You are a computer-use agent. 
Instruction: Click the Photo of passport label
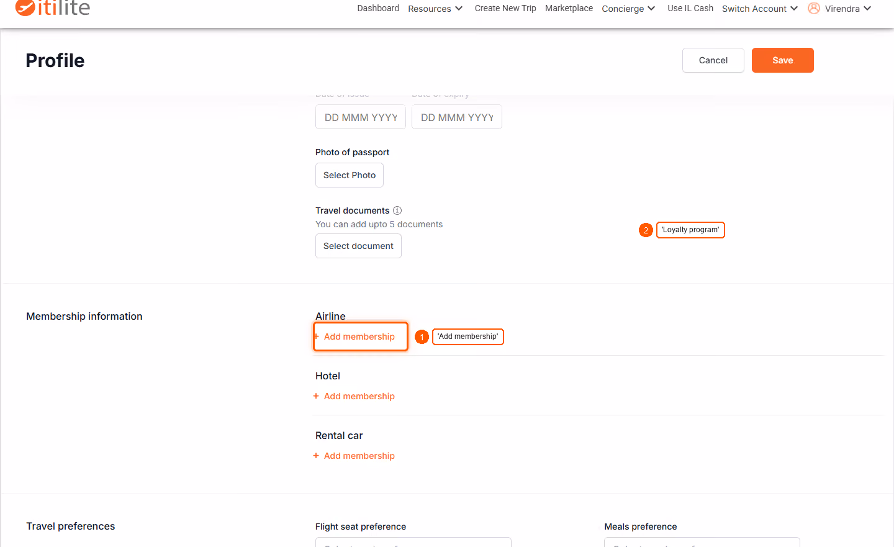point(353,152)
